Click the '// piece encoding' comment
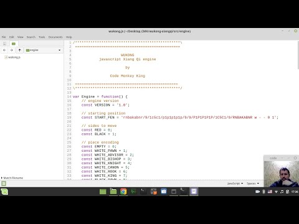The height and width of the screenshot is (224, 299). click(x=100, y=142)
